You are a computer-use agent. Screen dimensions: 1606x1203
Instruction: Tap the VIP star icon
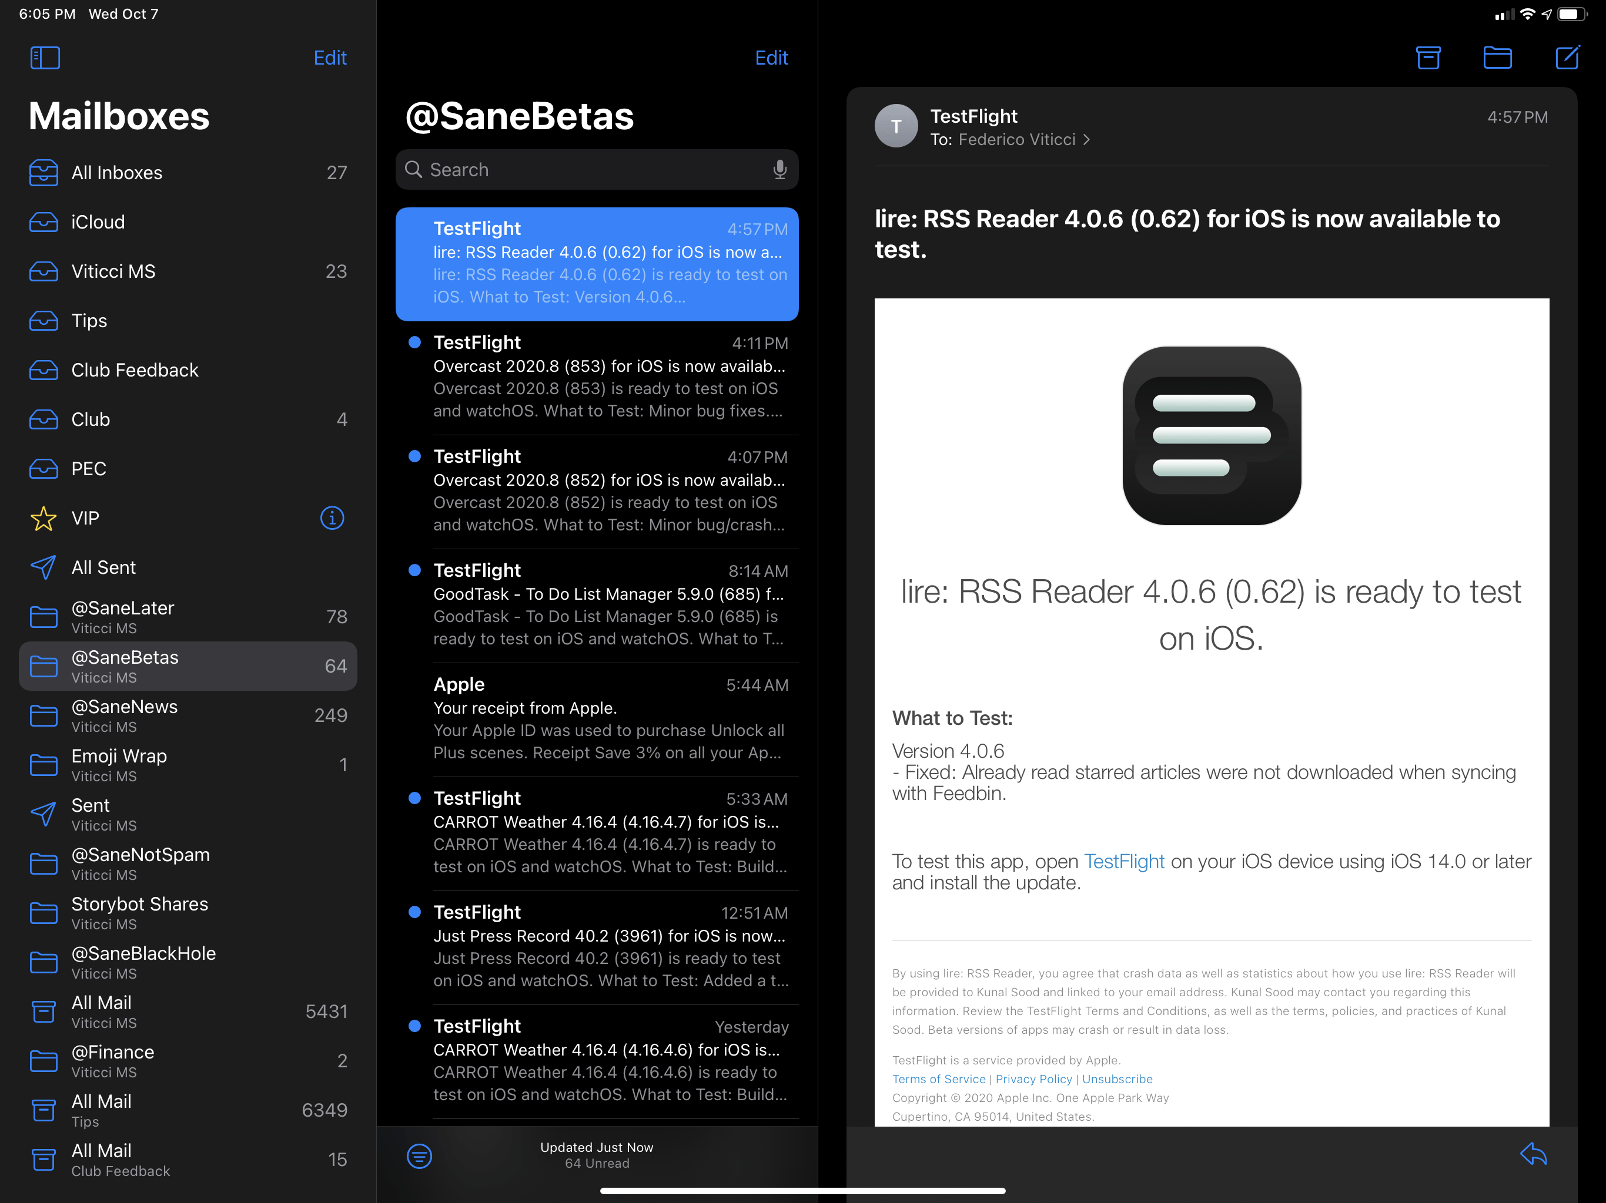pos(44,518)
